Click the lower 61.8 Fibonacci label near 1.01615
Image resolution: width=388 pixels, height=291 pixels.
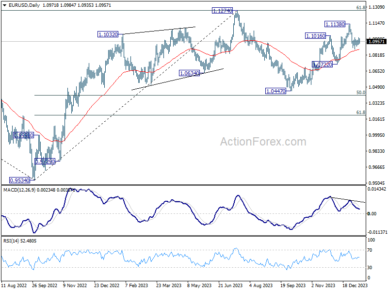click(x=361, y=113)
